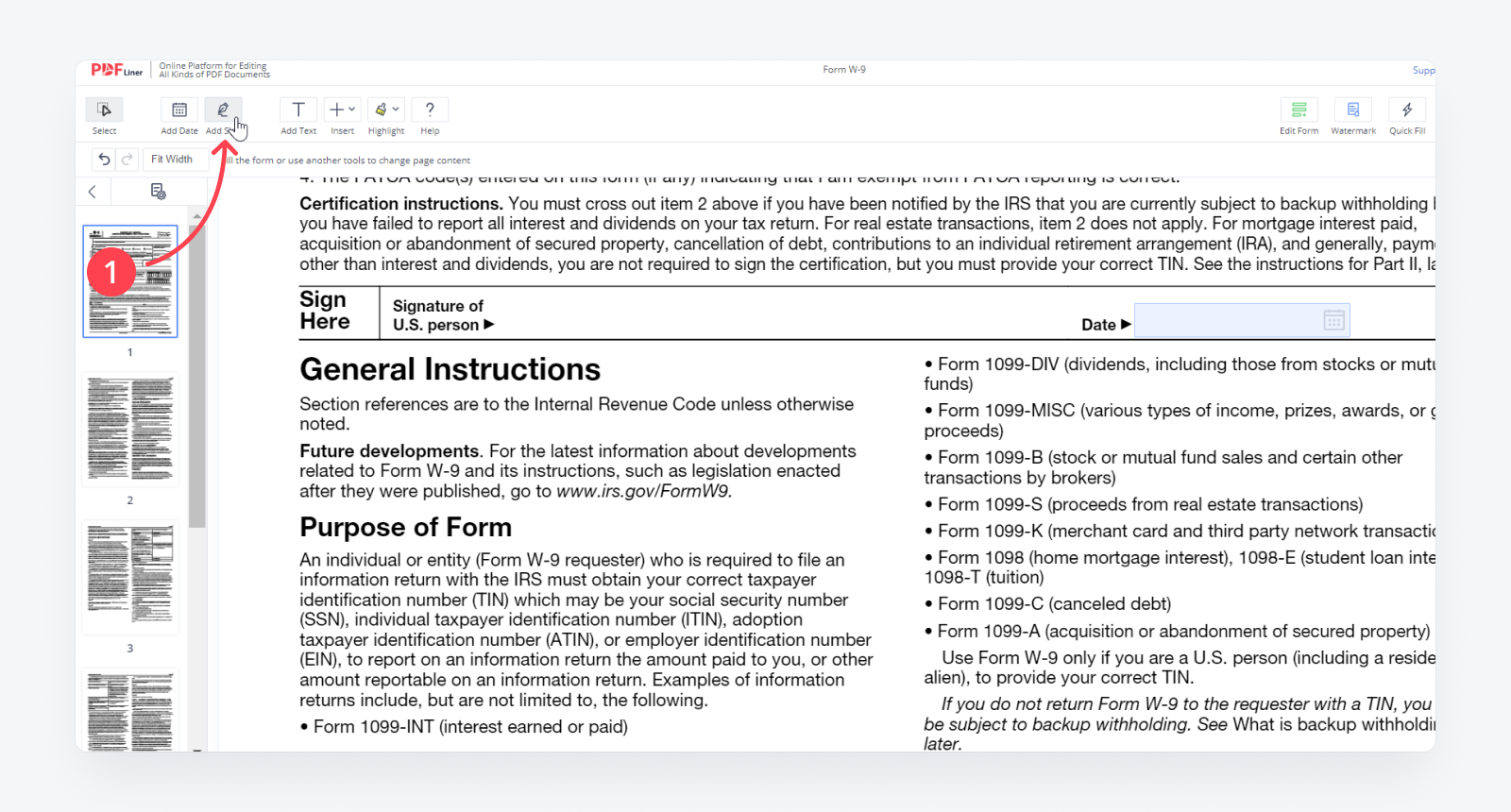Click the PDFLiner logo
The image size is (1511, 812).
coord(117,70)
